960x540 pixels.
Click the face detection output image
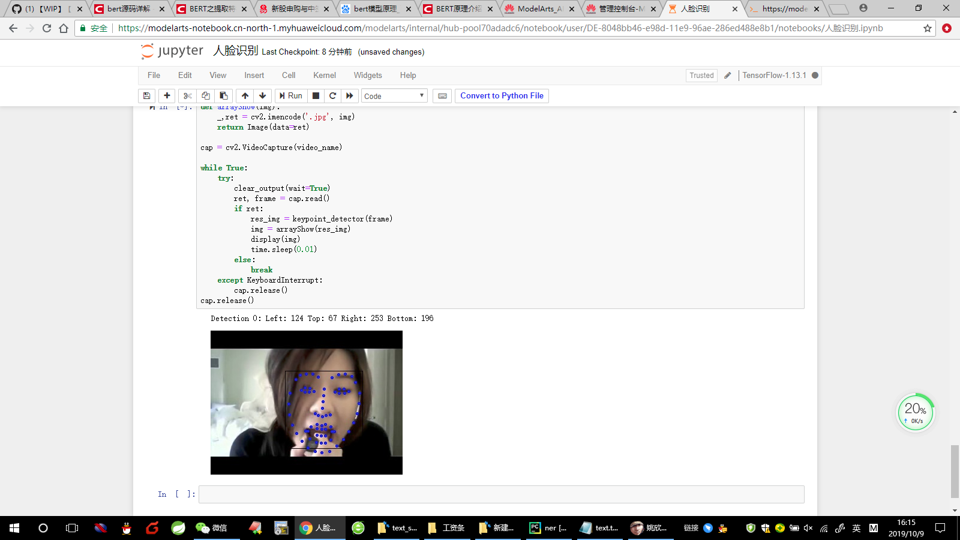point(307,403)
